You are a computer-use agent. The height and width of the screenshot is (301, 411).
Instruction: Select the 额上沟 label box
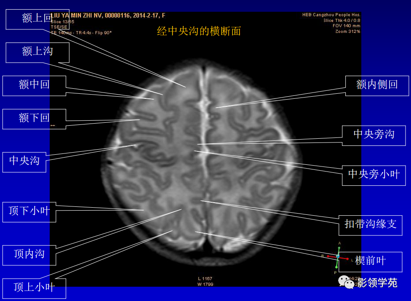click(x=37, y=53)
